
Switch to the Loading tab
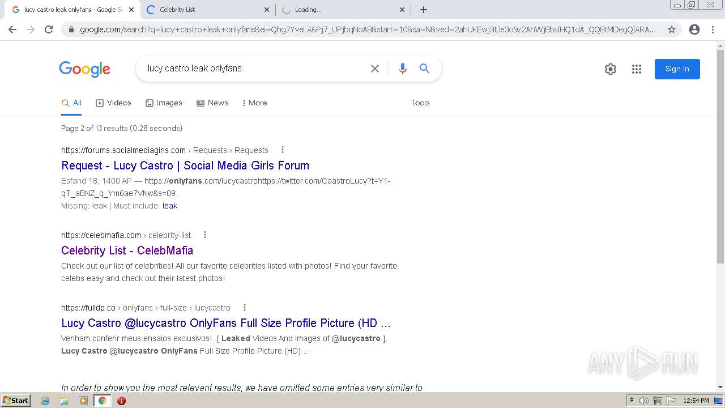coord(343,10)
